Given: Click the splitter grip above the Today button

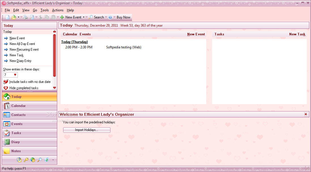Looking at the screenshot, I should [29, 91].
